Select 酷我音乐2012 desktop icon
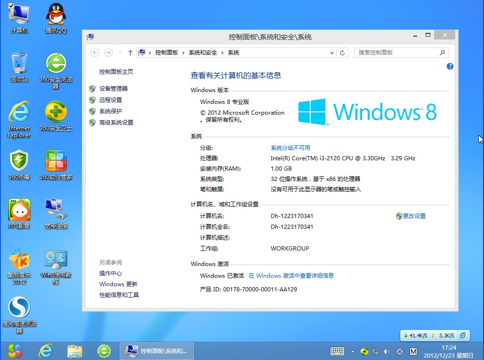 [x=19, y=266]
